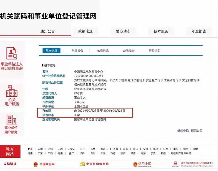
Task: Open the 通知公告 navigation tab
Action: (x=47, y=31)
